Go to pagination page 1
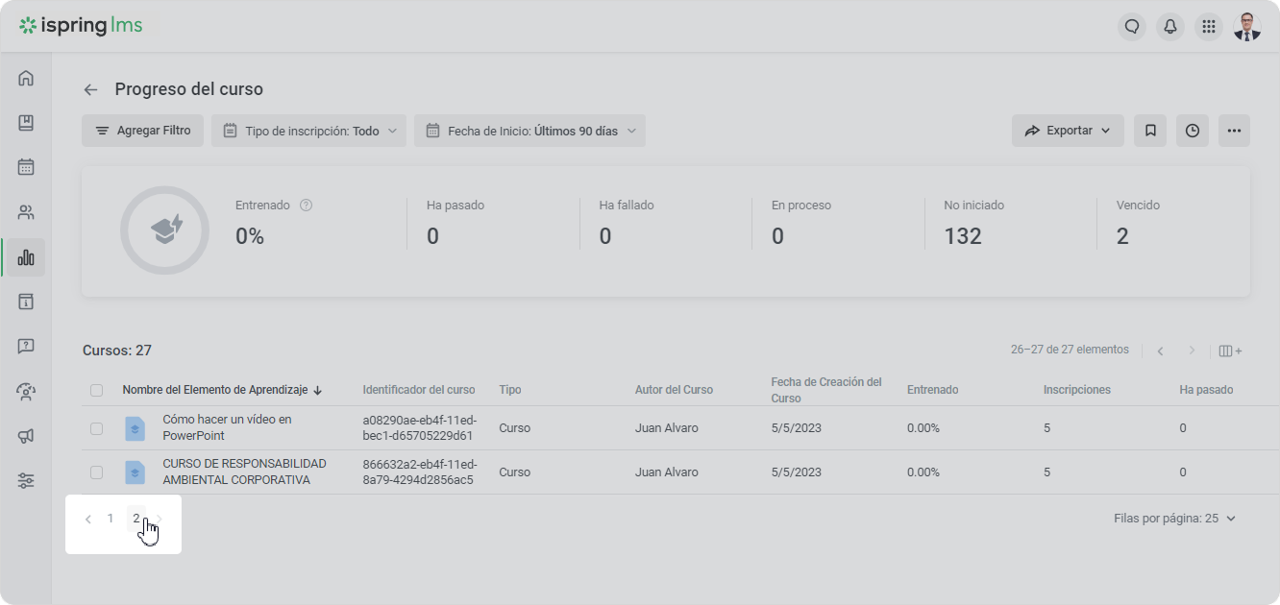Viewport: 1280px width, 605px height. pyautogui.click(x=111, y=519)
